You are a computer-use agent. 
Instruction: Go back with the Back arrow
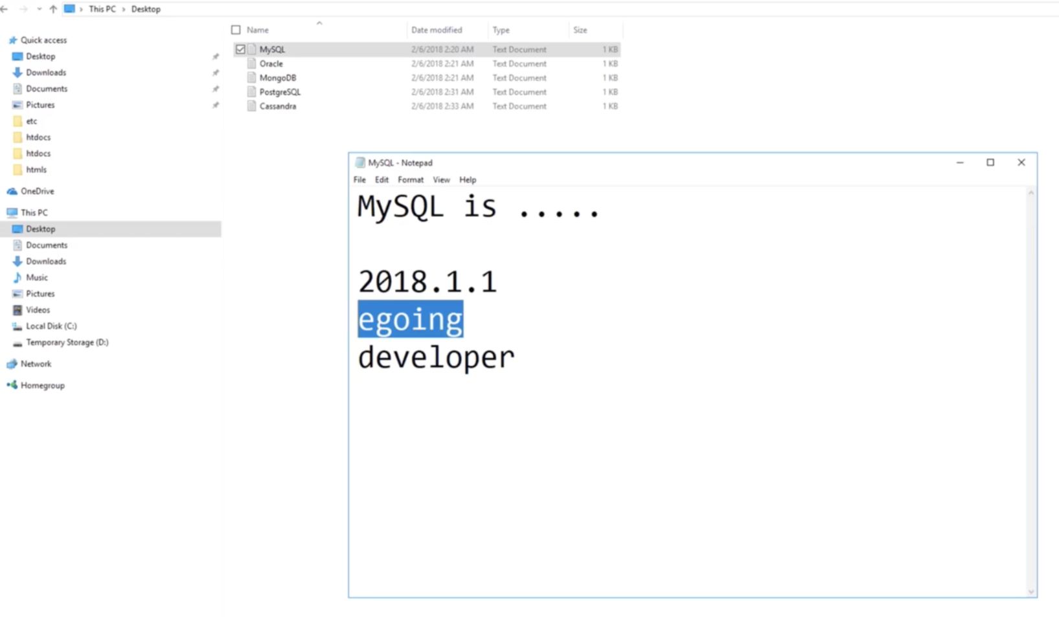(5, 9)
